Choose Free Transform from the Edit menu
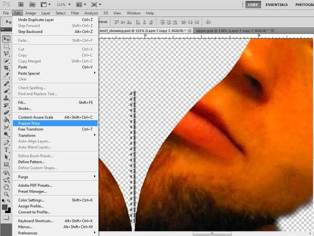The image size is (314, 236). point(55,129)
